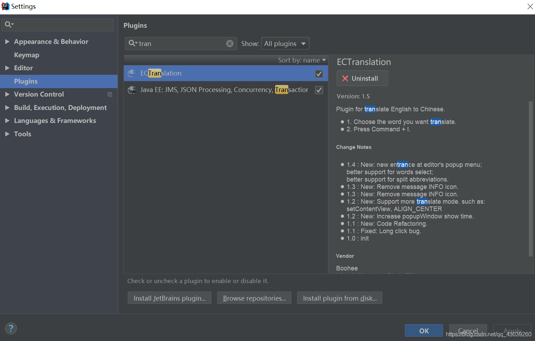
Task: Click the Build, Execution, Deployment label
Action: [x=60, y=107]
